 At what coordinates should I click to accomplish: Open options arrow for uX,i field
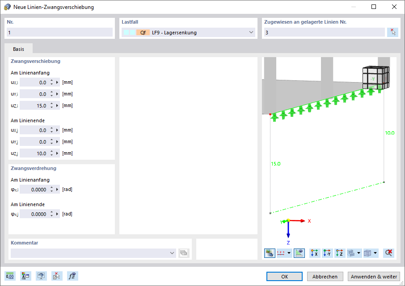coord(57,82)
